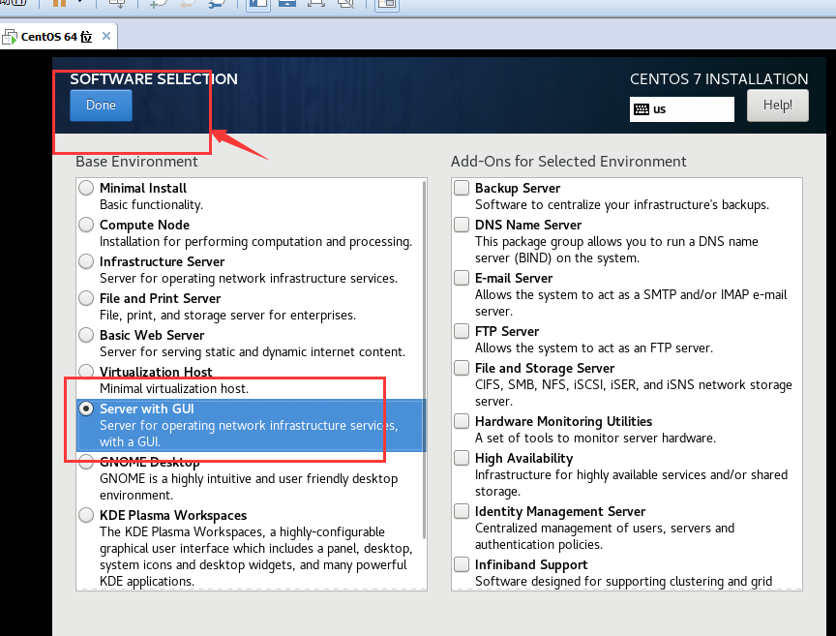Screen dimensions: 836x636
Task: Click the High Availability label
Action: point(524,459)
